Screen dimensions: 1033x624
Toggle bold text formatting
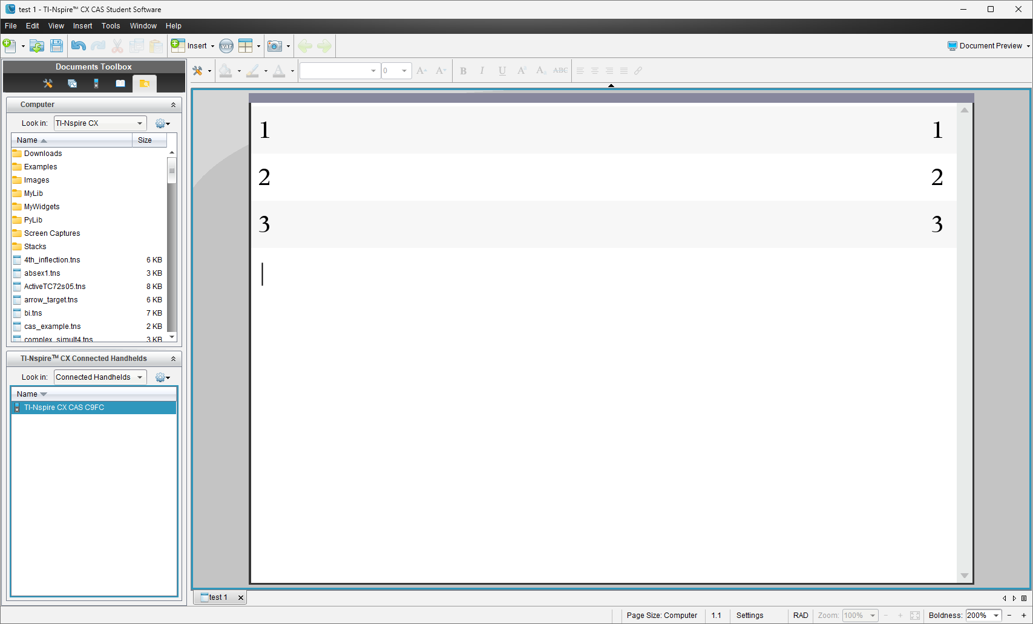coord(463,71)
